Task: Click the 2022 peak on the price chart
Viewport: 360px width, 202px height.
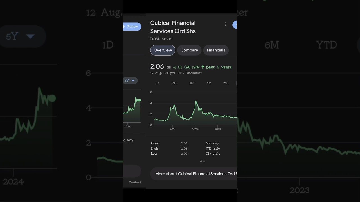Action: click(x=196, y=101)
